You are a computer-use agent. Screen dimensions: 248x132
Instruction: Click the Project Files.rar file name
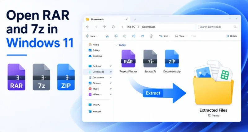coord(128,72)
